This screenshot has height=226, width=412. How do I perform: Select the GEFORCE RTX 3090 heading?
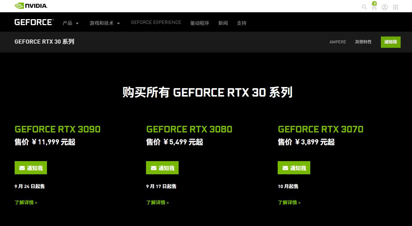coord(57,129)
